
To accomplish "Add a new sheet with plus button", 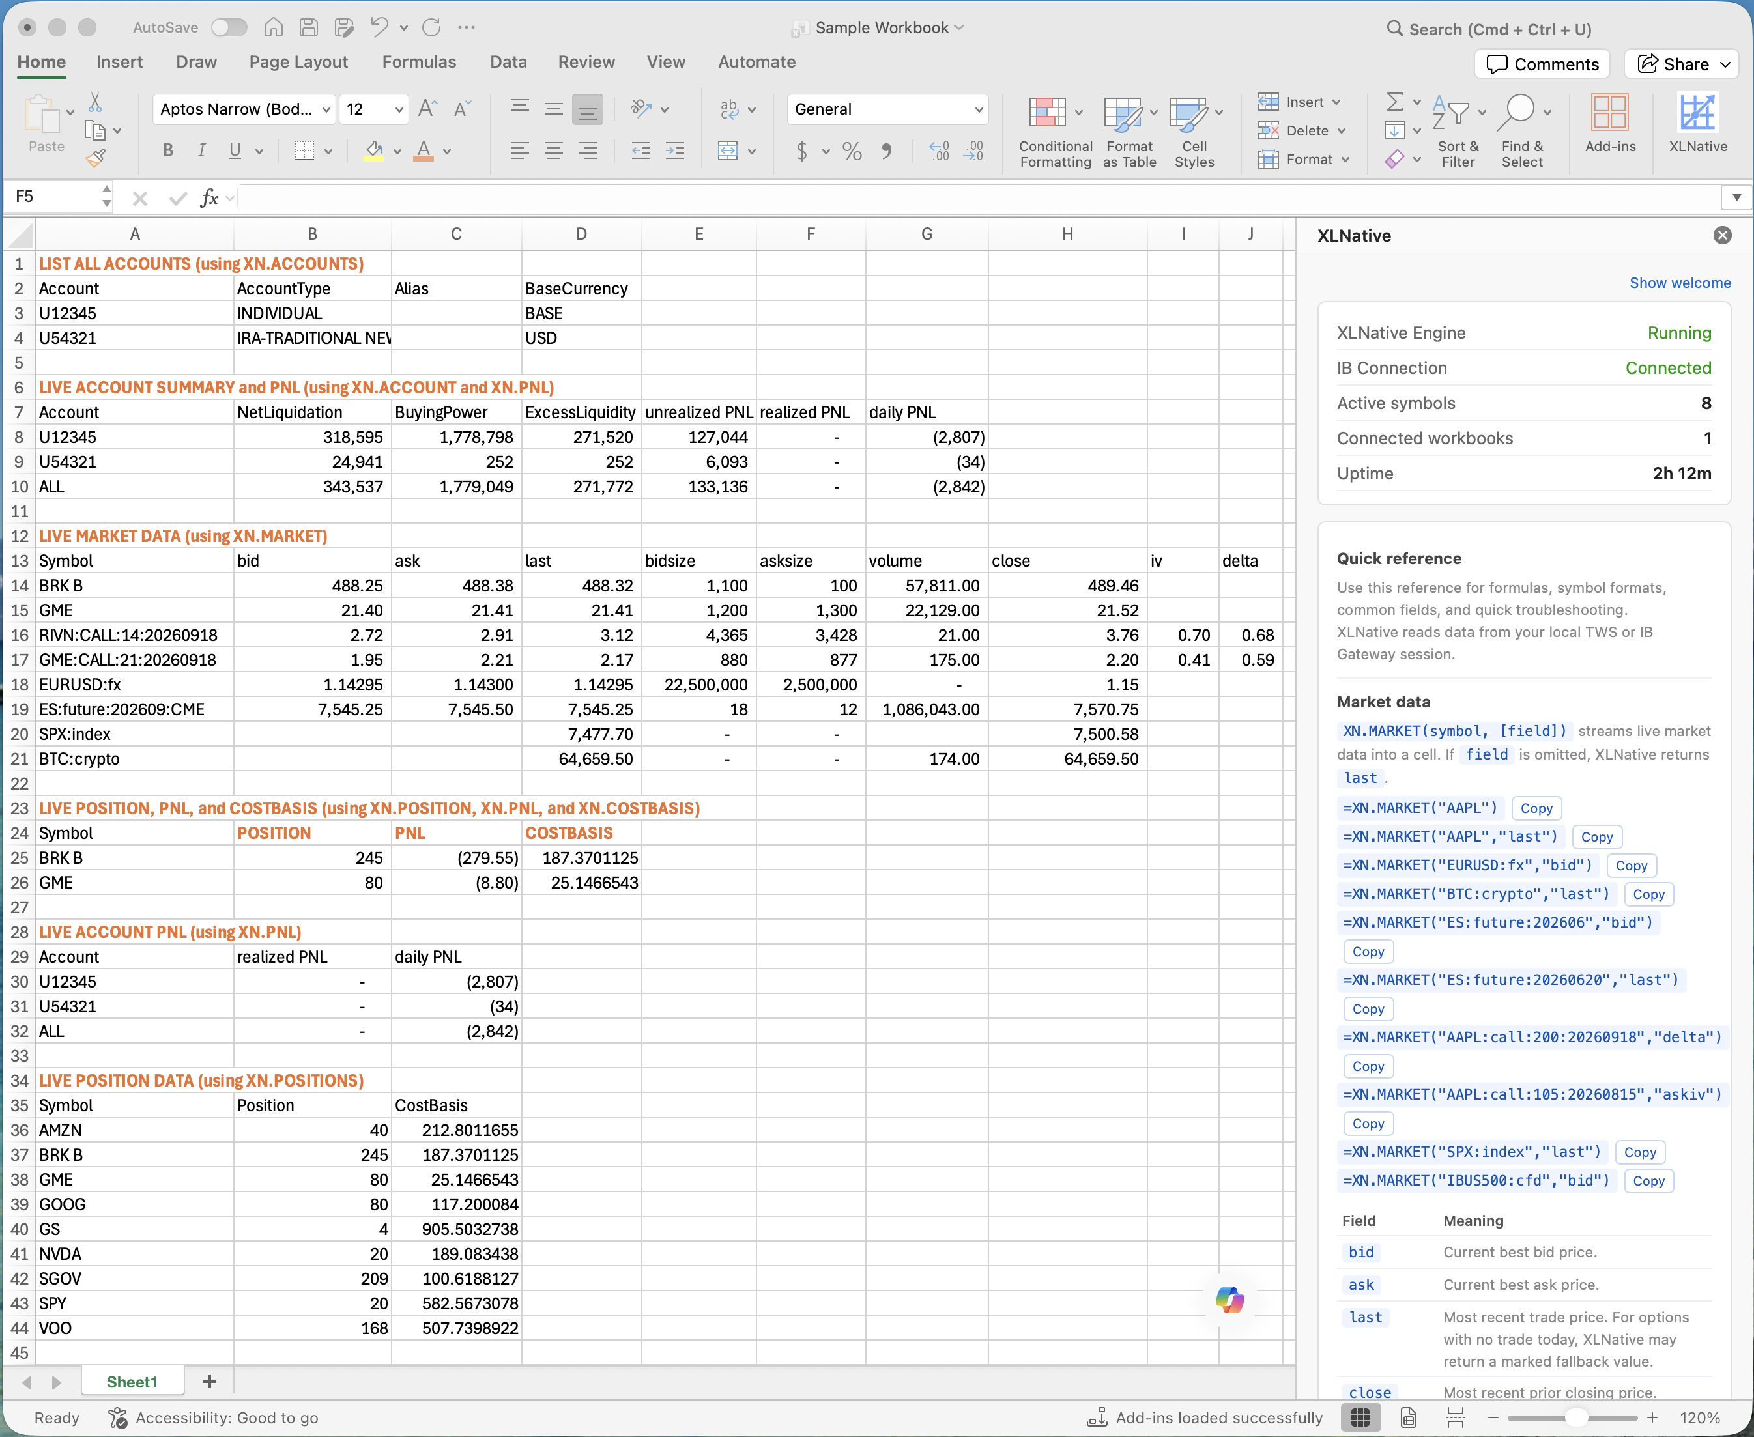I will (209, 1382).
